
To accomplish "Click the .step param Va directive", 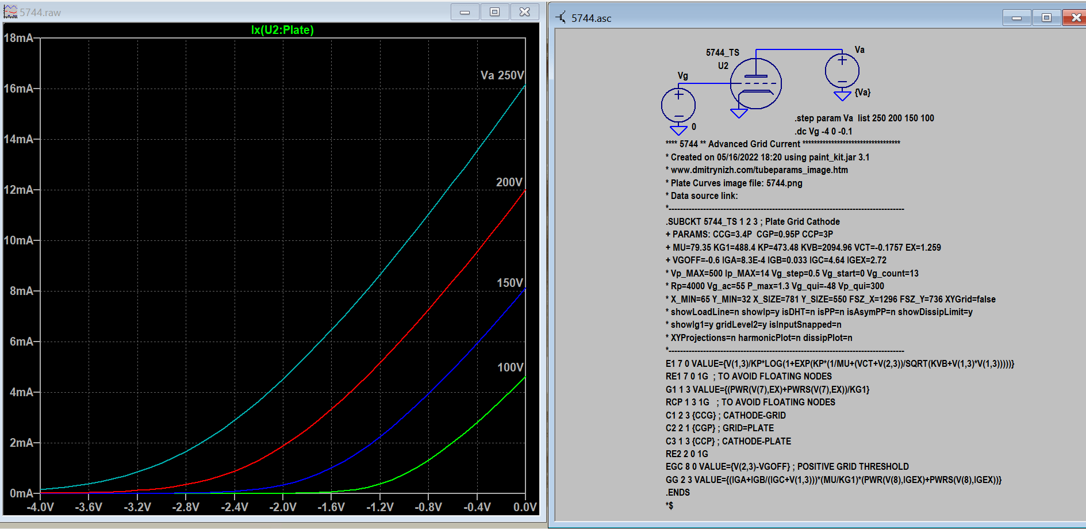I will pyautogui.click(x=864, y=118).
